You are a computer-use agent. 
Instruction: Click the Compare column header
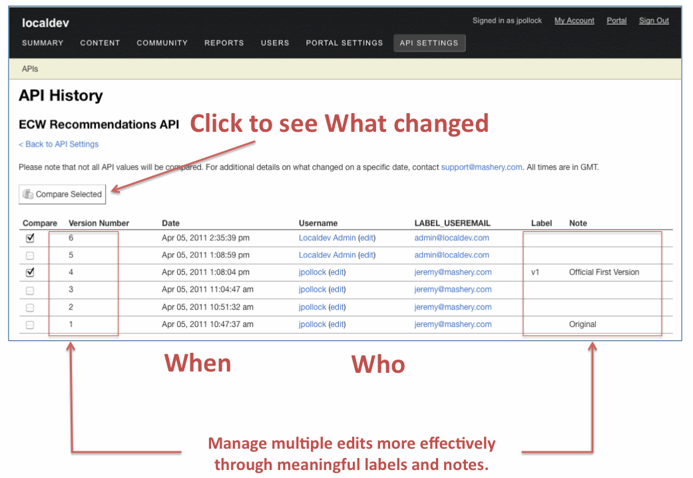[40, 223]
